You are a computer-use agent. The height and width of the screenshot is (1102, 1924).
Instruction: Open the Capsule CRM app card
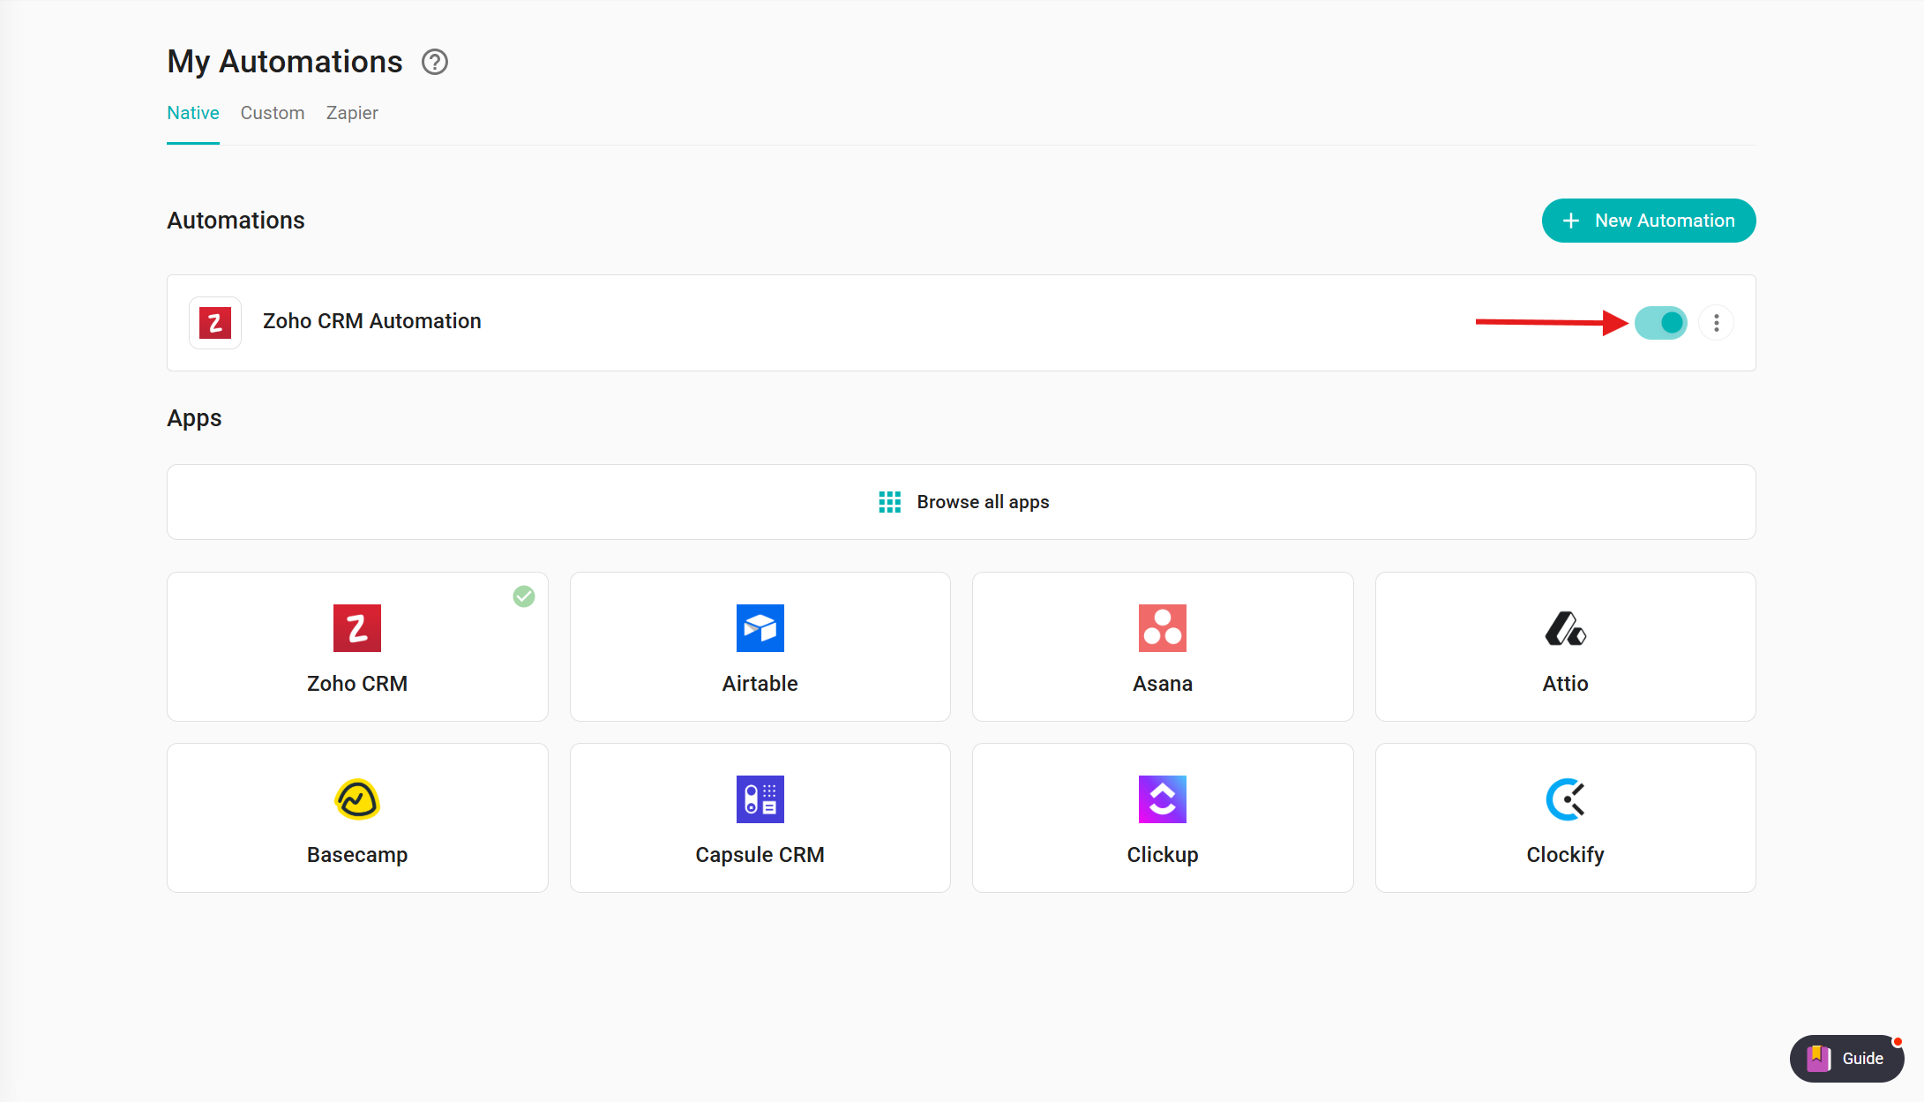coord(760,818)
